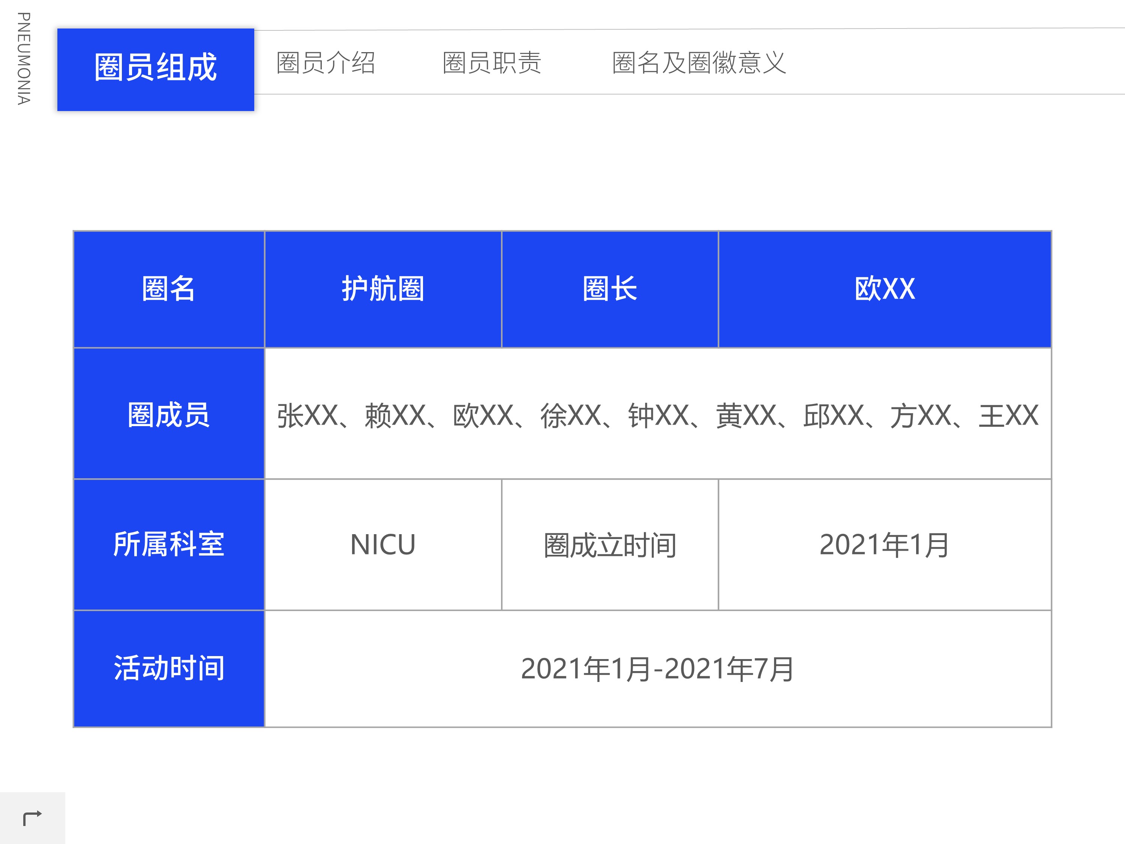The width and height of the screenshot is (1125, 844).
Task: Click the 护航圈 cell
Action: pos(383,290)
